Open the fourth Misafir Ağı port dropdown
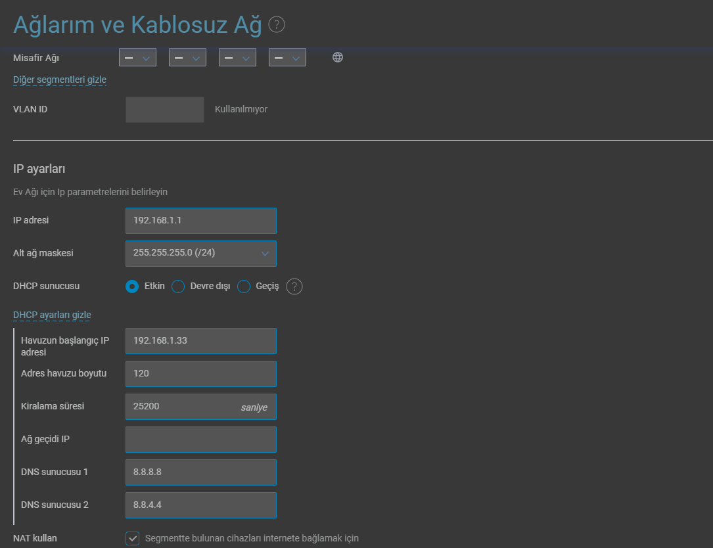Screen dimensions: 713x548 [287, 58]
